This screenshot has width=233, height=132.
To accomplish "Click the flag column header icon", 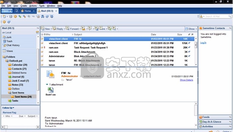I will 193,34.
